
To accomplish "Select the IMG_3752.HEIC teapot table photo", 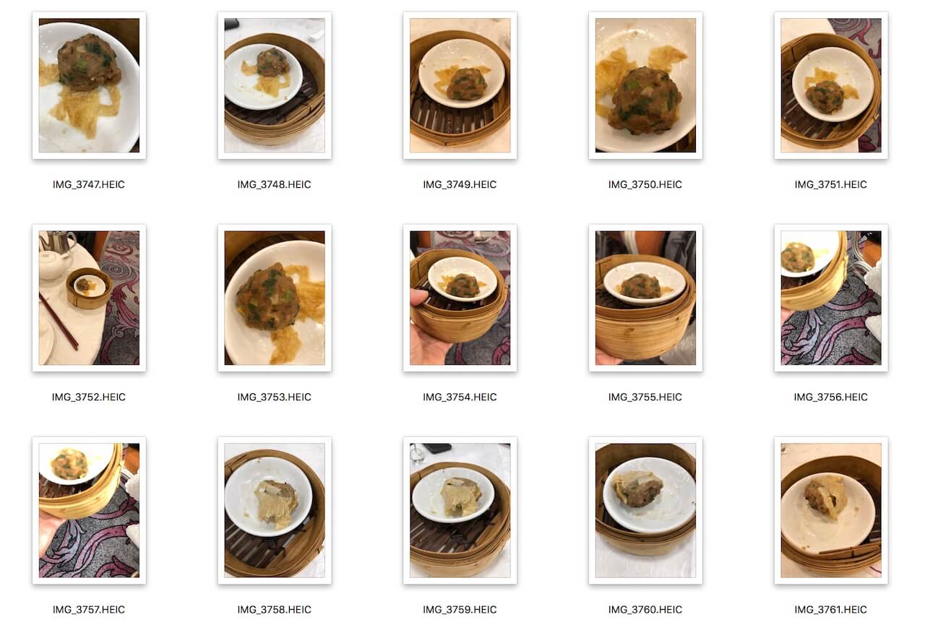I will tap(89, 298).
